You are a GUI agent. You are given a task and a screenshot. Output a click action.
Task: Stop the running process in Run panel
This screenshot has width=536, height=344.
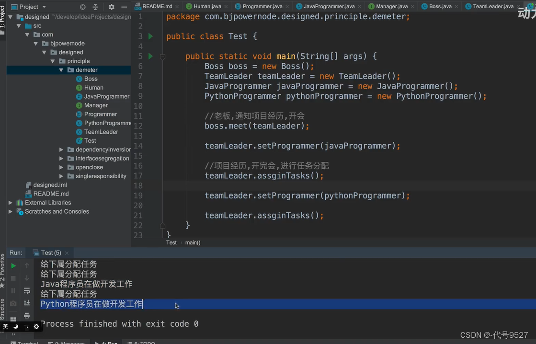click(x=13, y=278)
